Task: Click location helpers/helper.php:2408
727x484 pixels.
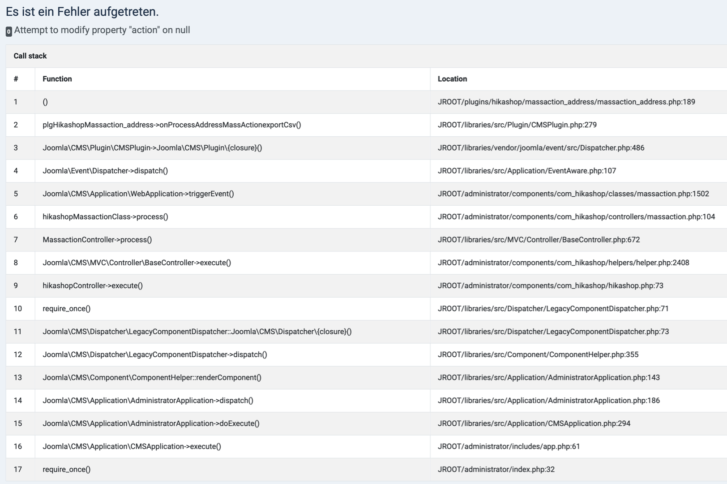Action: (563, 263)
